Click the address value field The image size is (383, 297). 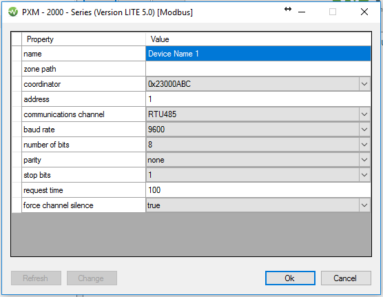pos(258,99)
